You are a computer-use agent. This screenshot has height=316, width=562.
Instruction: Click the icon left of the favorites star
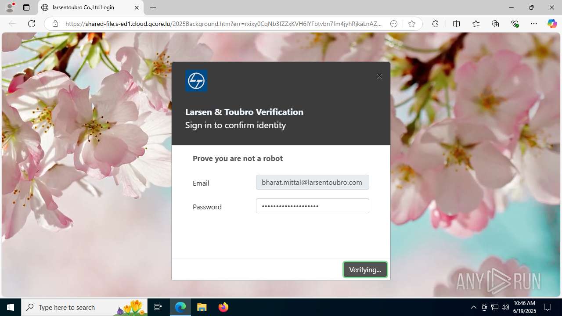394,24
